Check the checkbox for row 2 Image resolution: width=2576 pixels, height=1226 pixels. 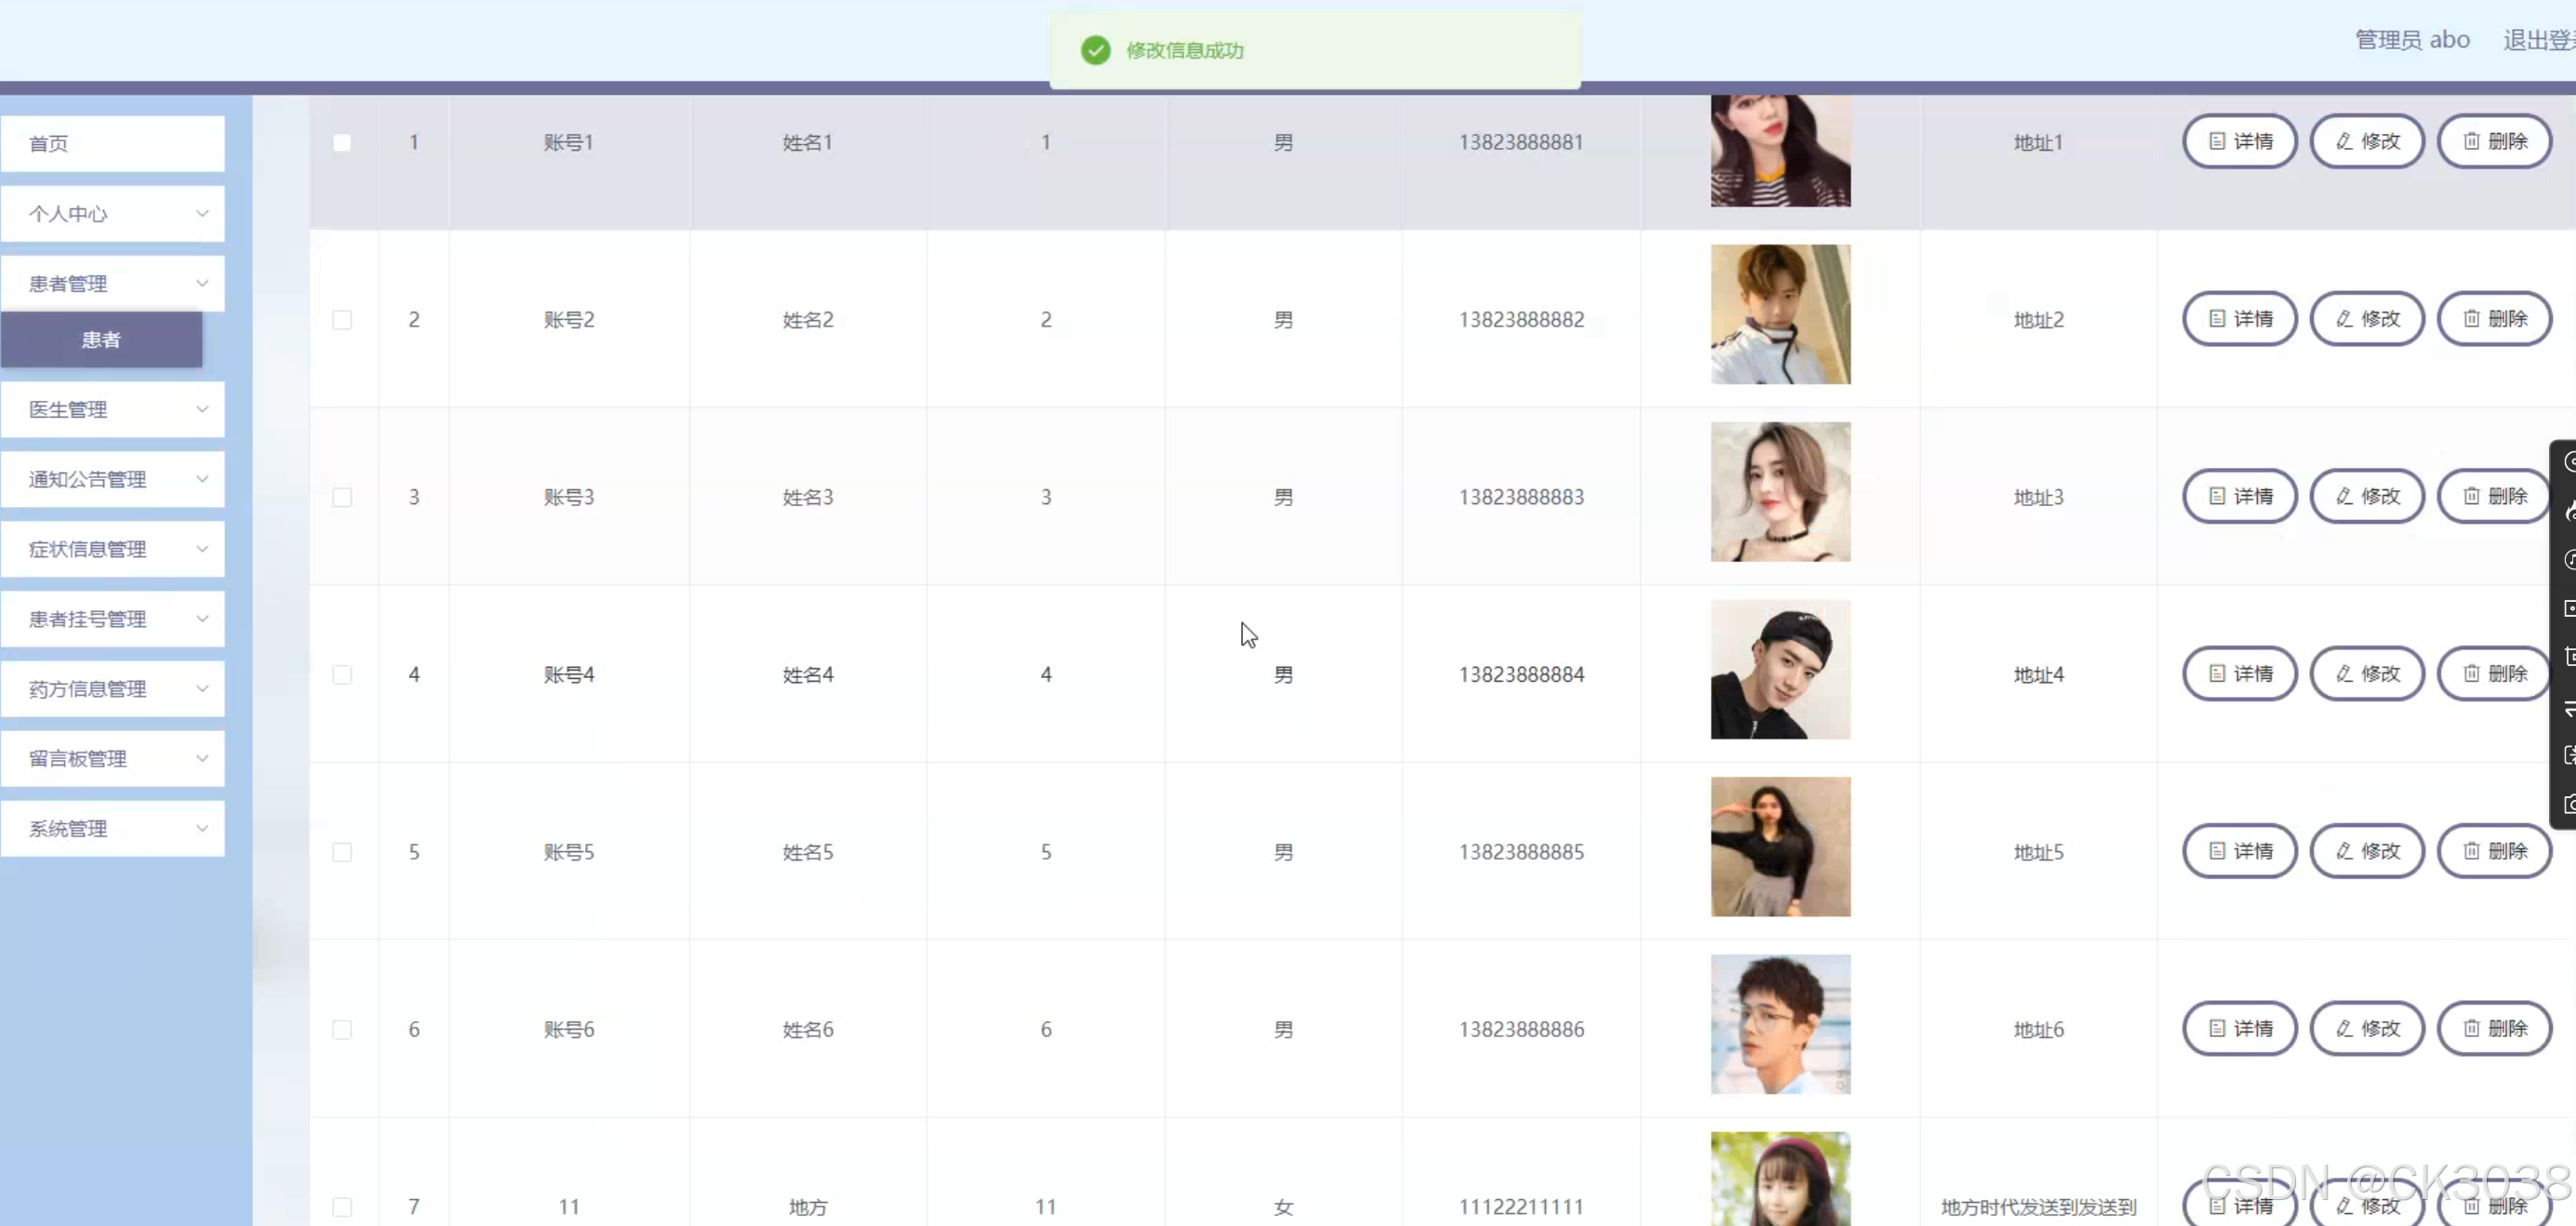click(342, 320)
